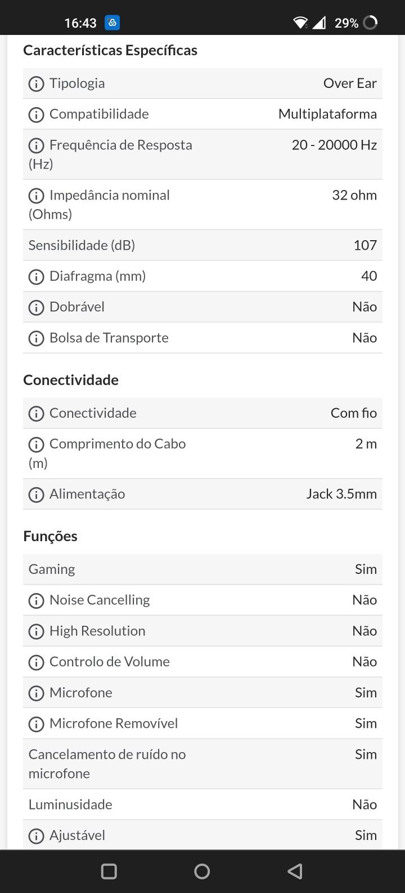This screenshot has width=405, height=893.
Task: Tap the info icon beside Compatibilidade
Action: 36,115
